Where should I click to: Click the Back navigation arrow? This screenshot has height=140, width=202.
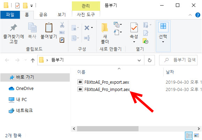[7, 60]
